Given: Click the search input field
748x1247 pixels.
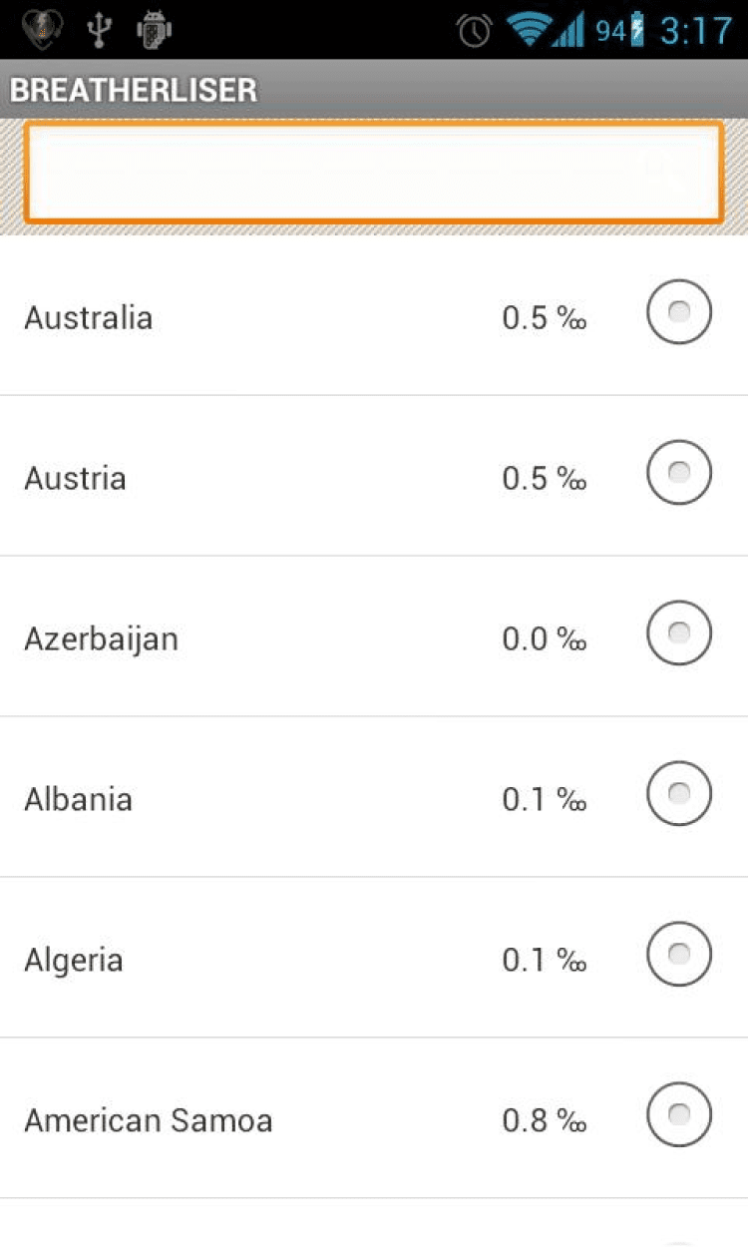Looking at the screenshot, I should click(373, 172).
